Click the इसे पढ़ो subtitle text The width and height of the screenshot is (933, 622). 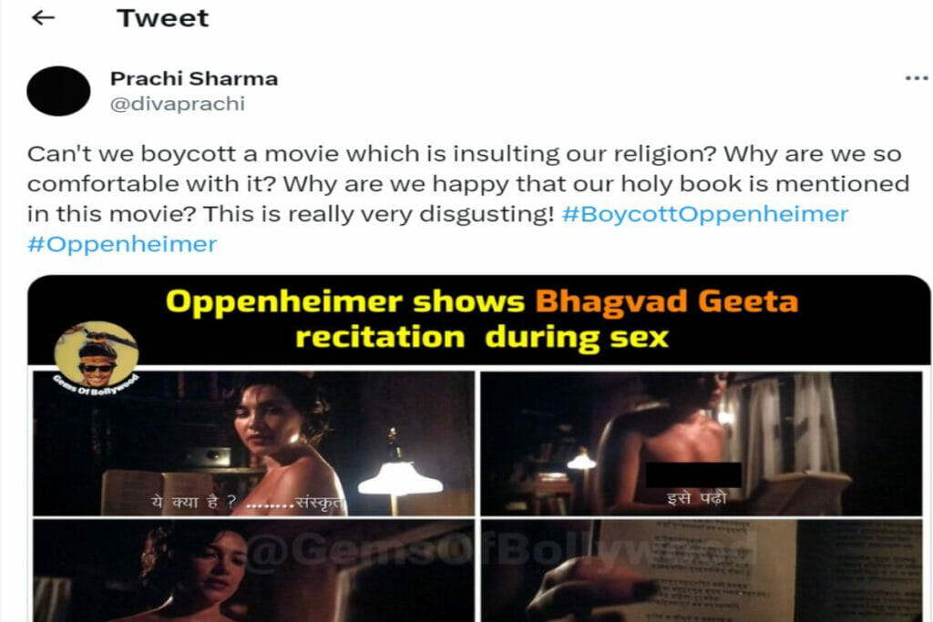[697, 497]
